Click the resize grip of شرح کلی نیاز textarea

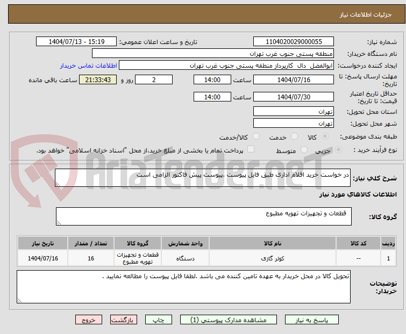[58, 184]
